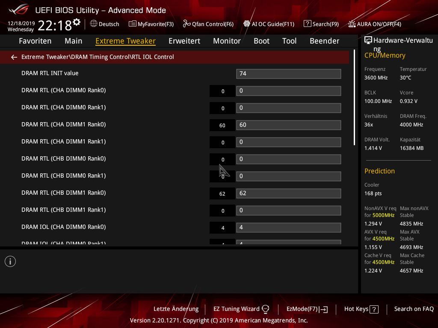This screenshot has height=328, width=438.
Task: Click Letzte Änderung button
Action: tap(176, 309)
